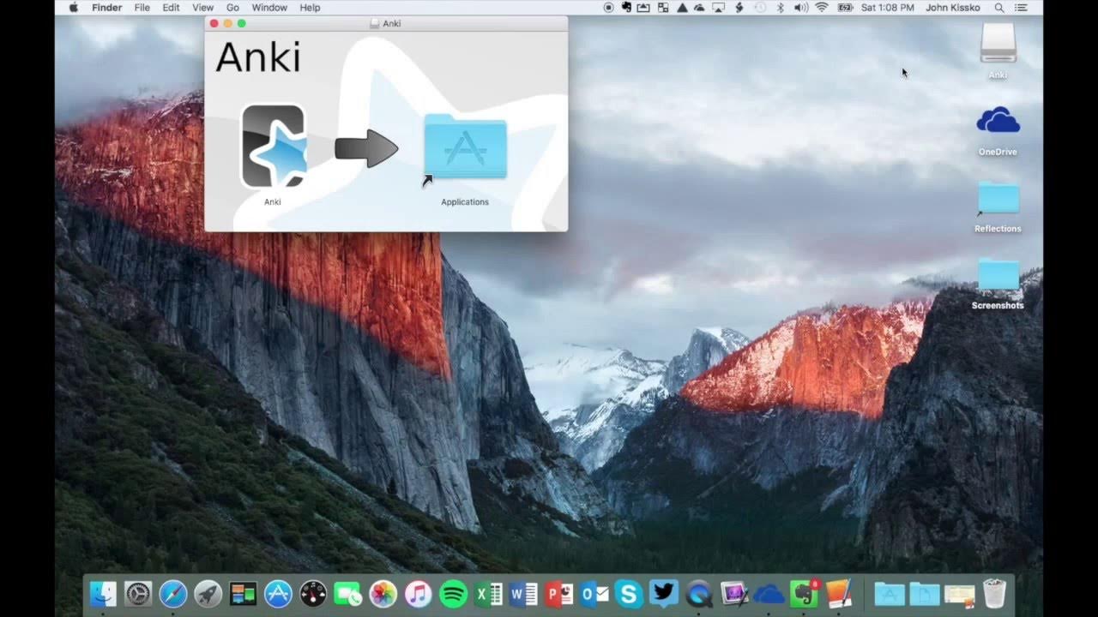Open the volume control in menu bar
The height and width of the screenshot is (617, 1098).
click(x=801, y=8)
